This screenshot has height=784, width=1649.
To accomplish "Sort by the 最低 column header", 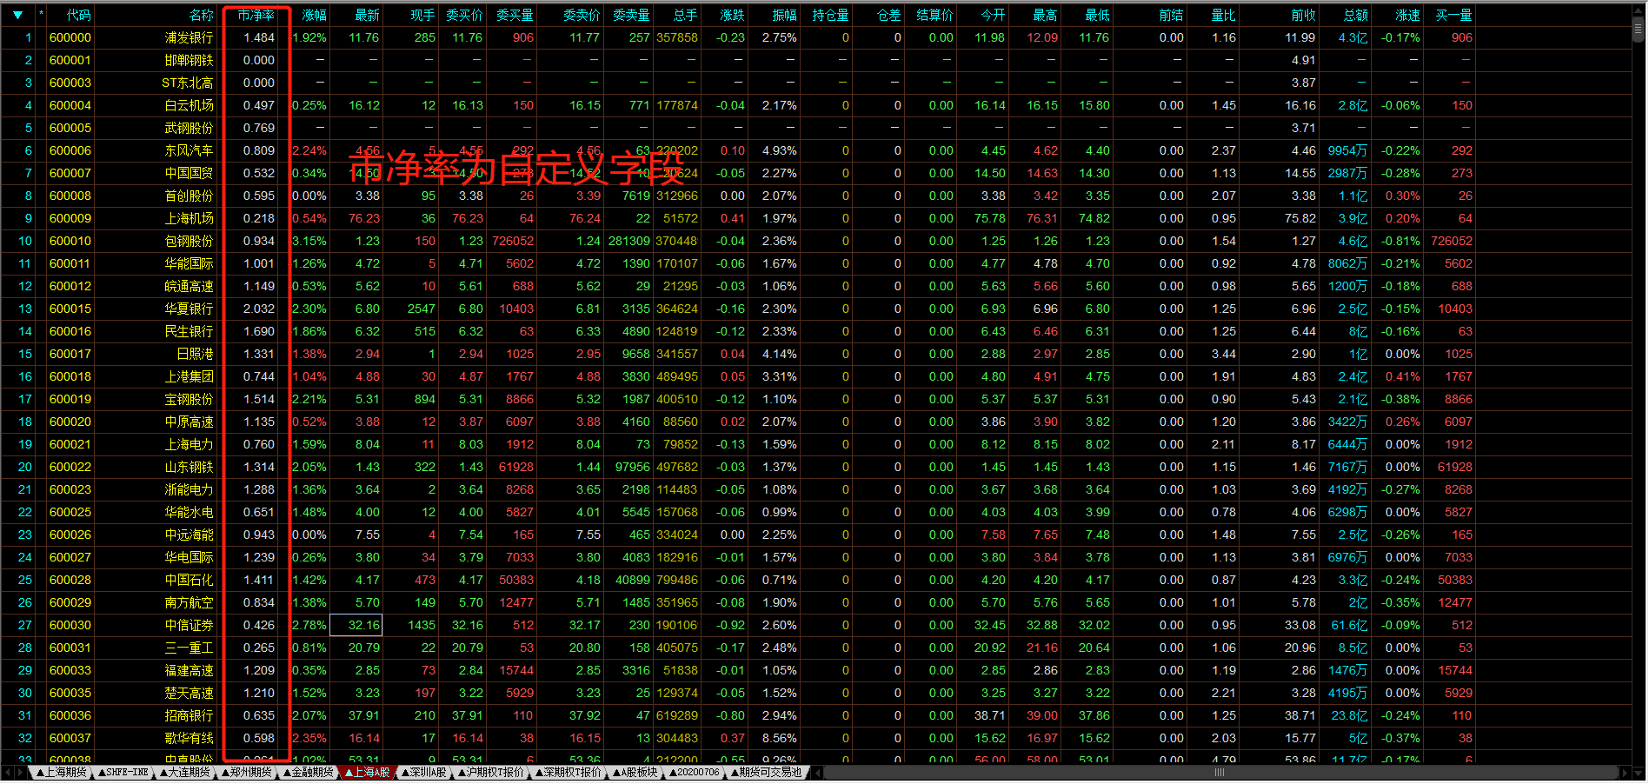I will [x=1097, y=15].
